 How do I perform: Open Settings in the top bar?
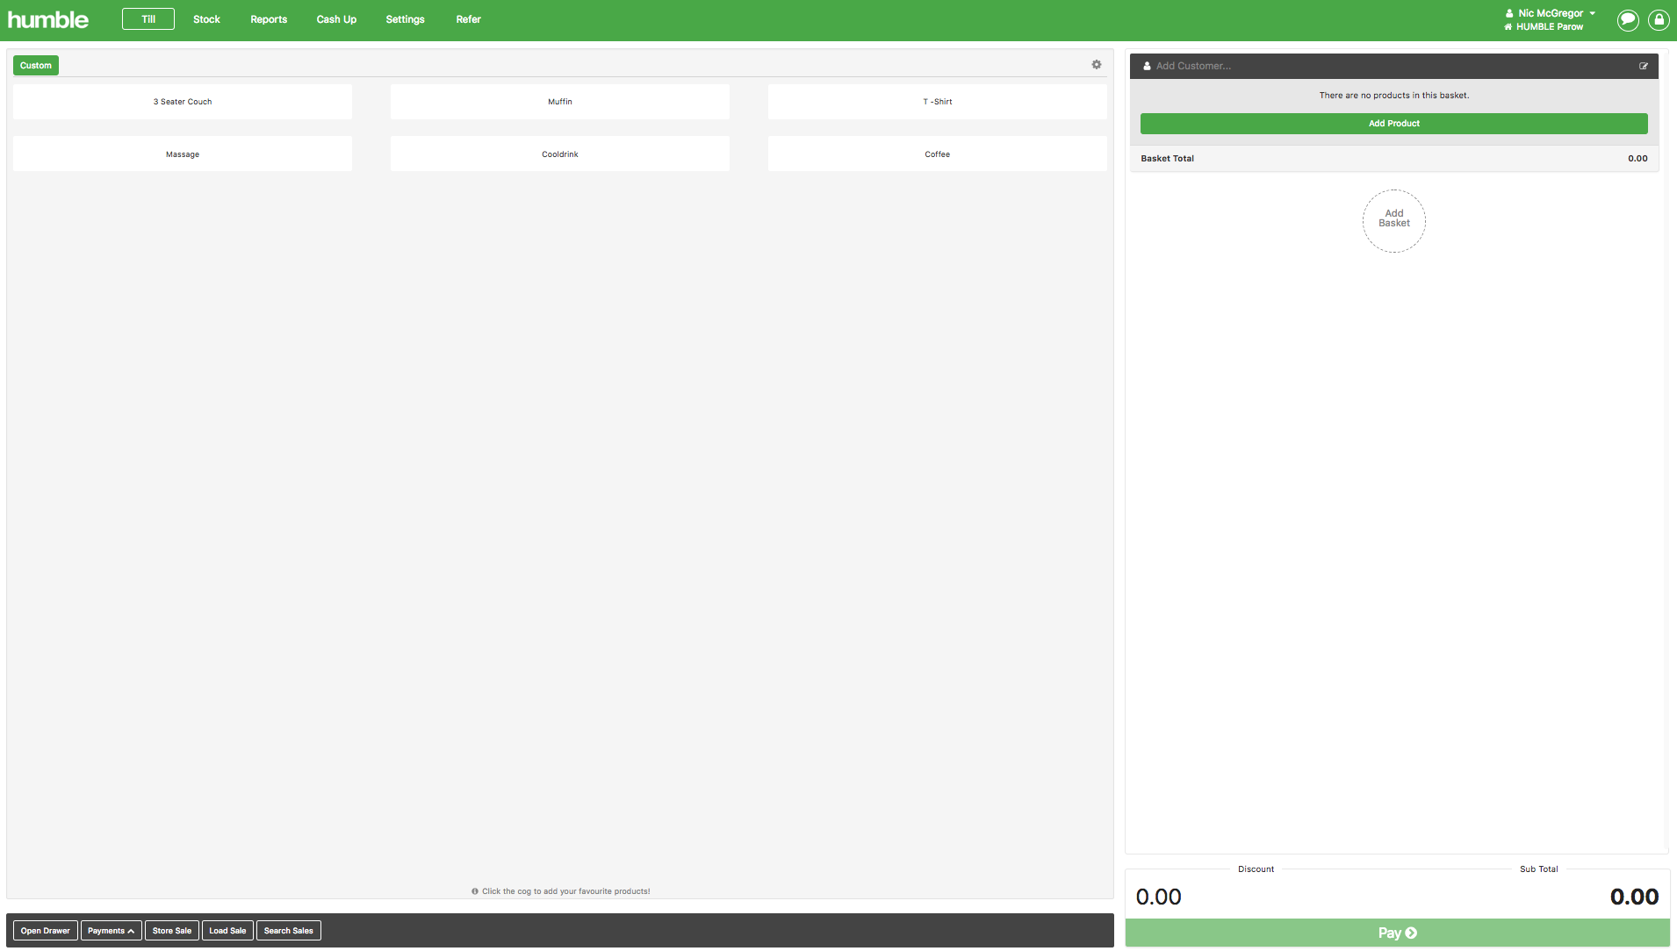pyautogui.click(x=405, y=19)
